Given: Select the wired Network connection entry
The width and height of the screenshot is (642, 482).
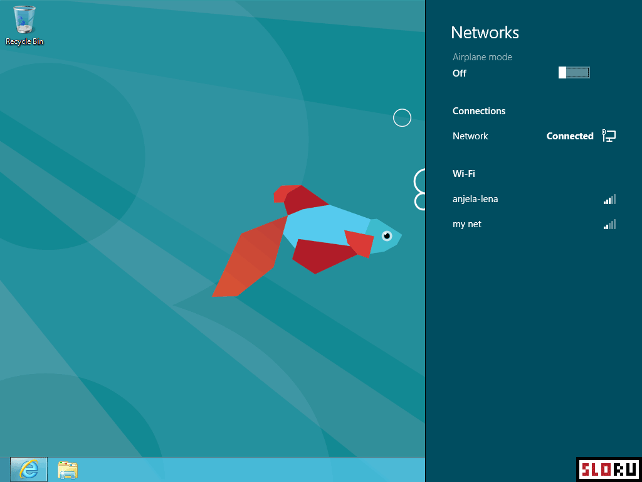Looking at the screenshot, I should [x=534, y=136].
